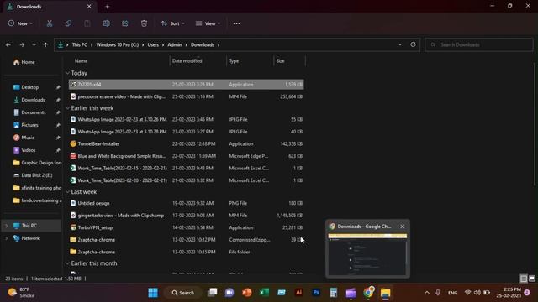The height and width of the screenshot is (302, 538).
Task: Click the Google Chrome downloads preview thumbnail
Action: [367, 254]
